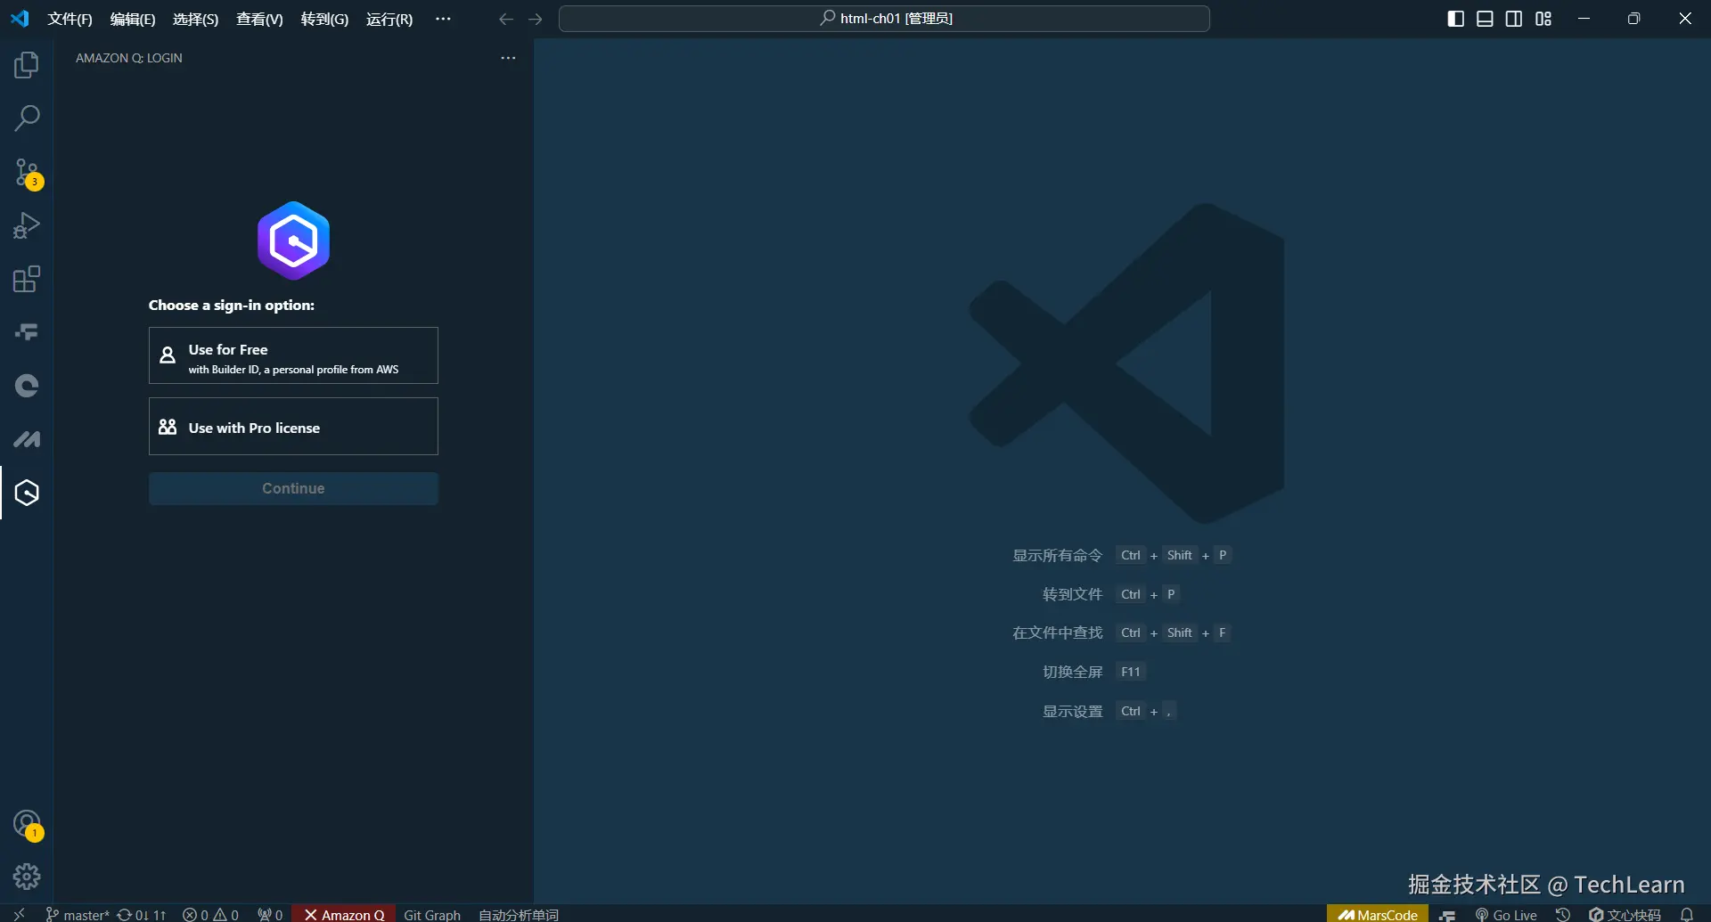Open the 编辑(E) menu
Image resolution: width=1711 pixels, height=922 pixels.
coord(133,19)
